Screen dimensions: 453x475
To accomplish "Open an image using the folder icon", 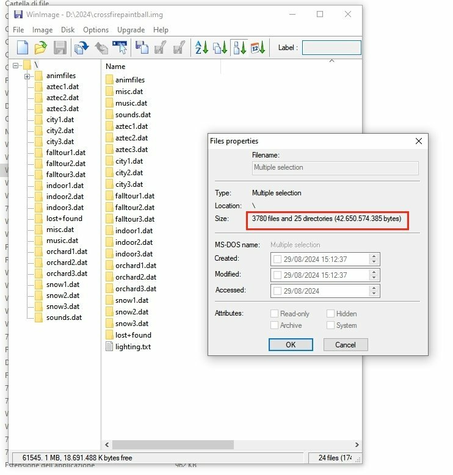I will pyautogui.click(x=40, y=48).
